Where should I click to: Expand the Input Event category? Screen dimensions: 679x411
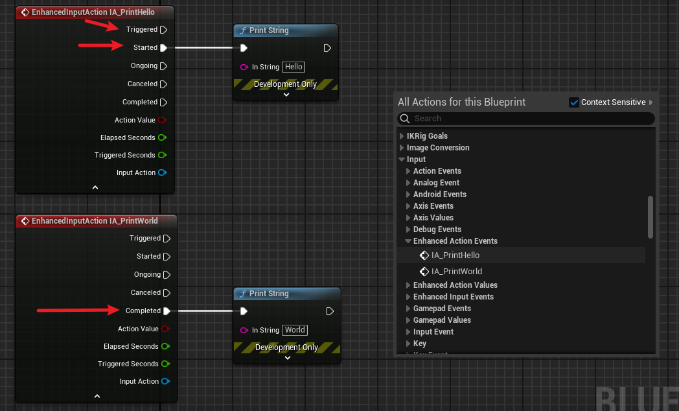408,332
